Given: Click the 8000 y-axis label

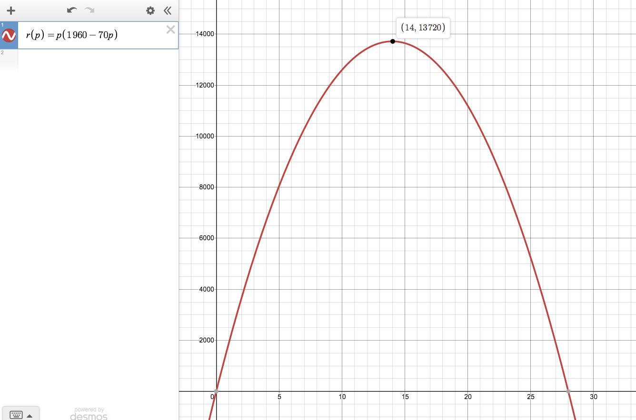Looking at the screenshot, I should coord(207,187).
